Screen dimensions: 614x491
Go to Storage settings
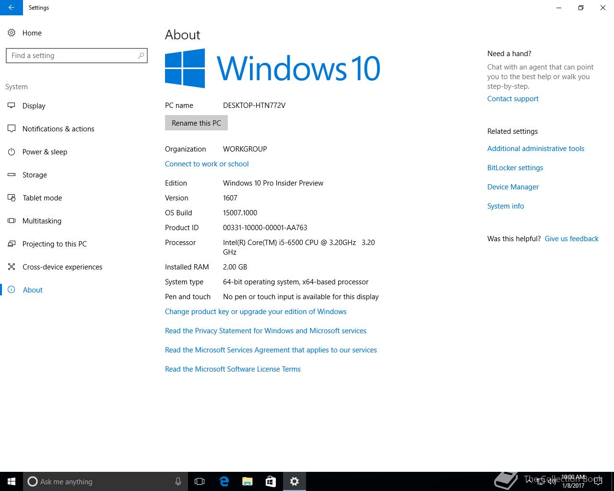click(x=35, y=175)
